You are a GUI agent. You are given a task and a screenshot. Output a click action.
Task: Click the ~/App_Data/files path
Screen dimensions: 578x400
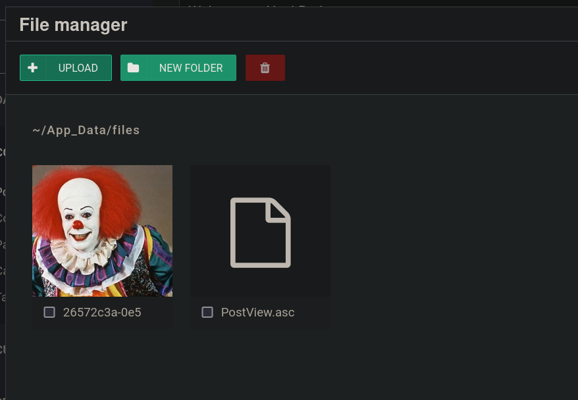(x=86, y=130)
